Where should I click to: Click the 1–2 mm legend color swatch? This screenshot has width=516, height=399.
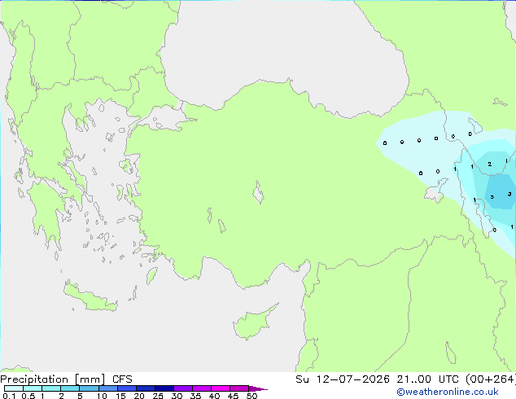click(x=51, y=388)
